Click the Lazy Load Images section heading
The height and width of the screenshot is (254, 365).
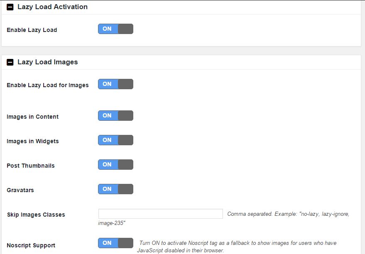49,61
